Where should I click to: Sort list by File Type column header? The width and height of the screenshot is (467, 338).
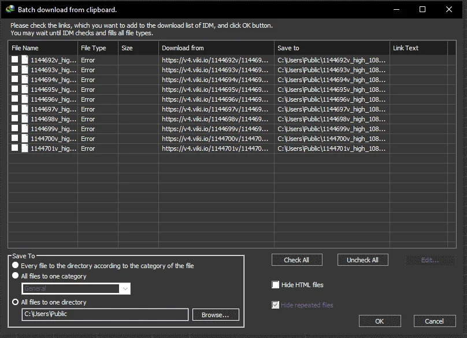coord(98,48)
